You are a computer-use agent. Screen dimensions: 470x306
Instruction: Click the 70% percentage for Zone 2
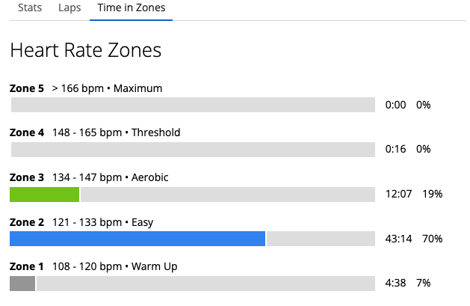(433, 239)
